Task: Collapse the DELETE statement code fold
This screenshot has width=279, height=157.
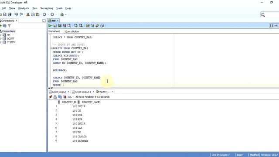Action: tap(51, 48)
